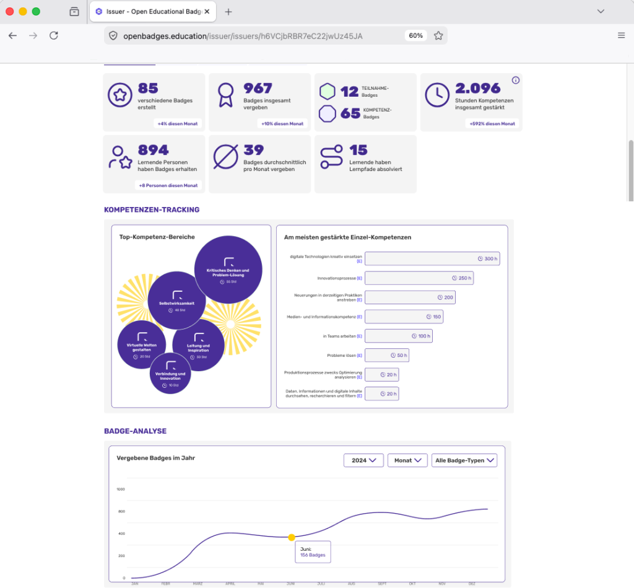Click the clock icon beside 2.096
This screenshot has height=588, width=634.
tap(437, 95)
